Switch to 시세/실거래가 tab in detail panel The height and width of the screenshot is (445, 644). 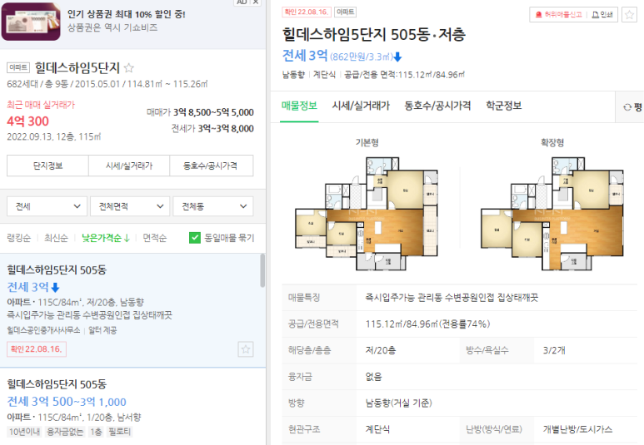click(x=361, y=106)
